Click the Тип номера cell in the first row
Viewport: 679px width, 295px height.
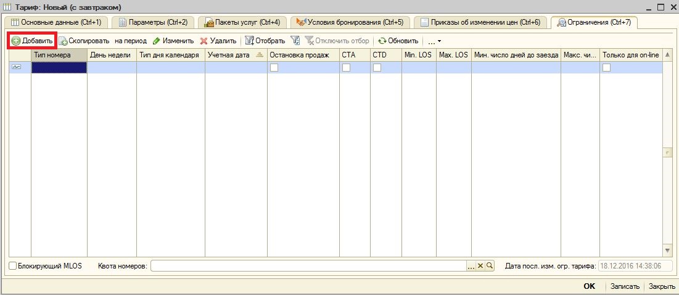click(x=59, y=67)
